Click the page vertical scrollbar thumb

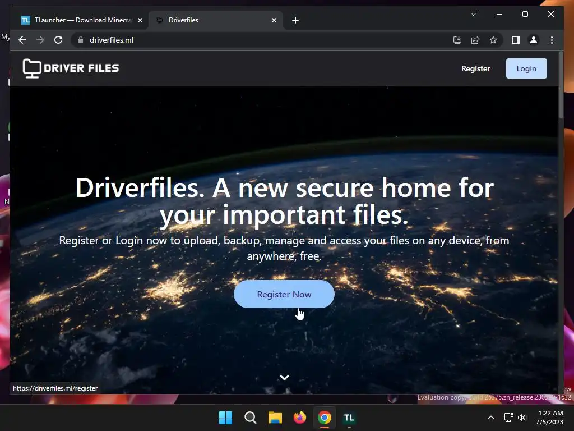tap(561, 85)
